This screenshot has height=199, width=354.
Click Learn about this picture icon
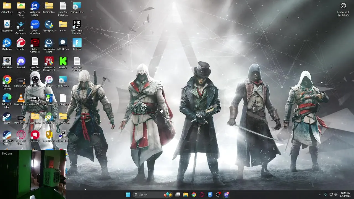click(x=343, y=9)
